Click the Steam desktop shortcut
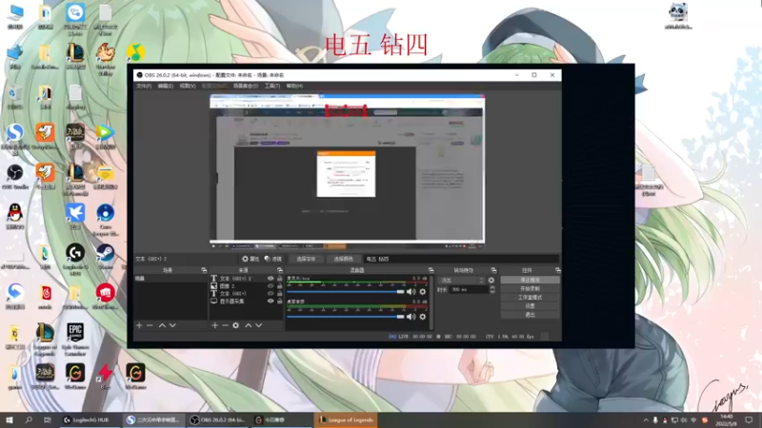Screen dimensions: 762x428 (106, 257)
